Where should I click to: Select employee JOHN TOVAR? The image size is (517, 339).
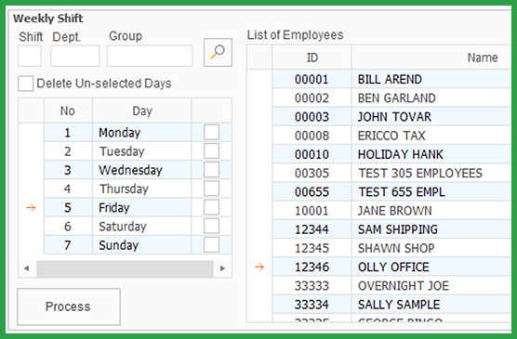tap(431, 117)
